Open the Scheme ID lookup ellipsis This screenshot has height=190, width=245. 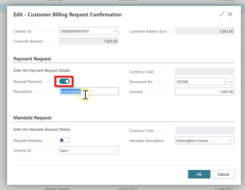(115, 151)
